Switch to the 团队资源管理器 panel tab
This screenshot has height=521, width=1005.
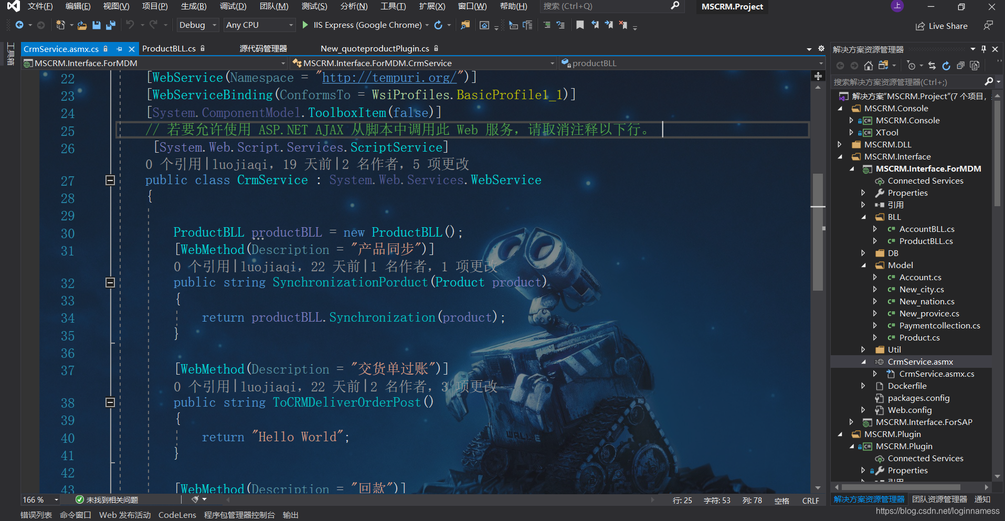939,499
